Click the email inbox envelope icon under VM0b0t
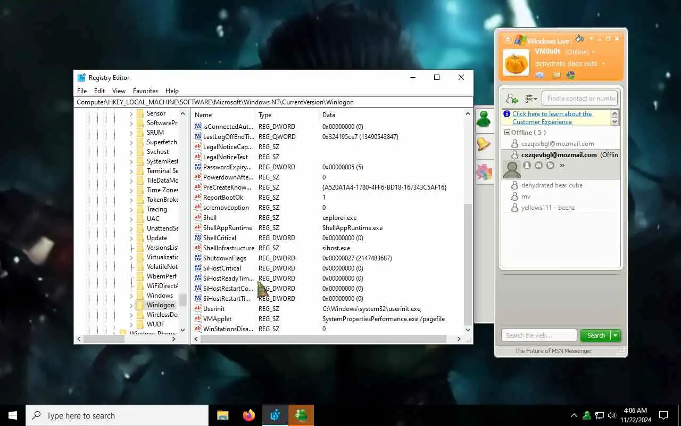The width and height of the screenshot is (681, 426). [539, 75]
